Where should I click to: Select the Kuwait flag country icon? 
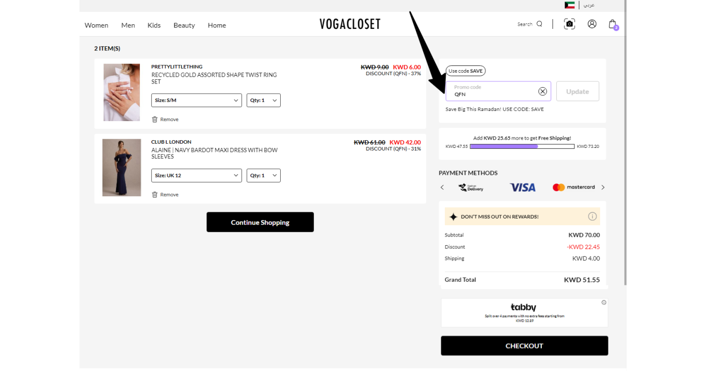569,5
